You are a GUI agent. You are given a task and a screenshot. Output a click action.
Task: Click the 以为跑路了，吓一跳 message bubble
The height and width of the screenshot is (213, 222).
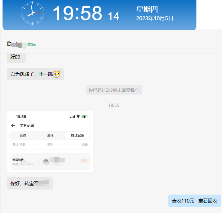(35, 74)
